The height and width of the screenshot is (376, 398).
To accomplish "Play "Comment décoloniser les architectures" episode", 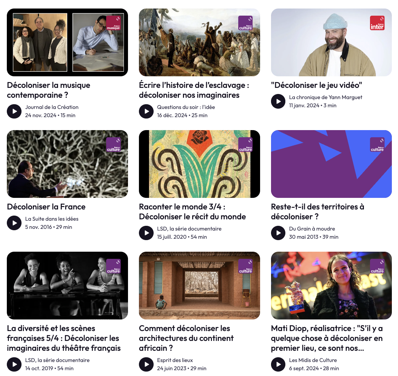I will (x=146, y=364).
